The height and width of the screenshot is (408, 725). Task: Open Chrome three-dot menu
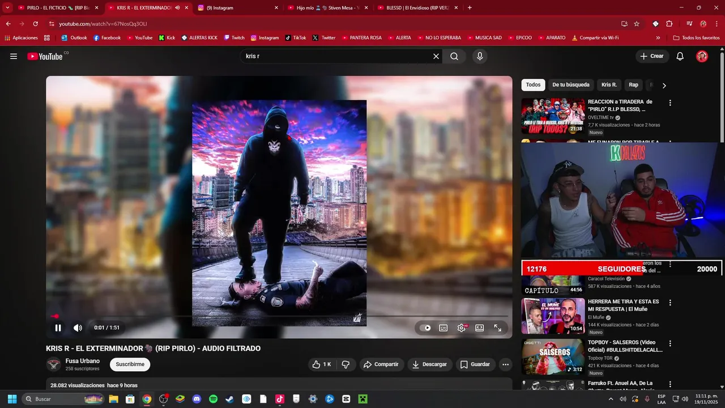click(x=717, y=24)
